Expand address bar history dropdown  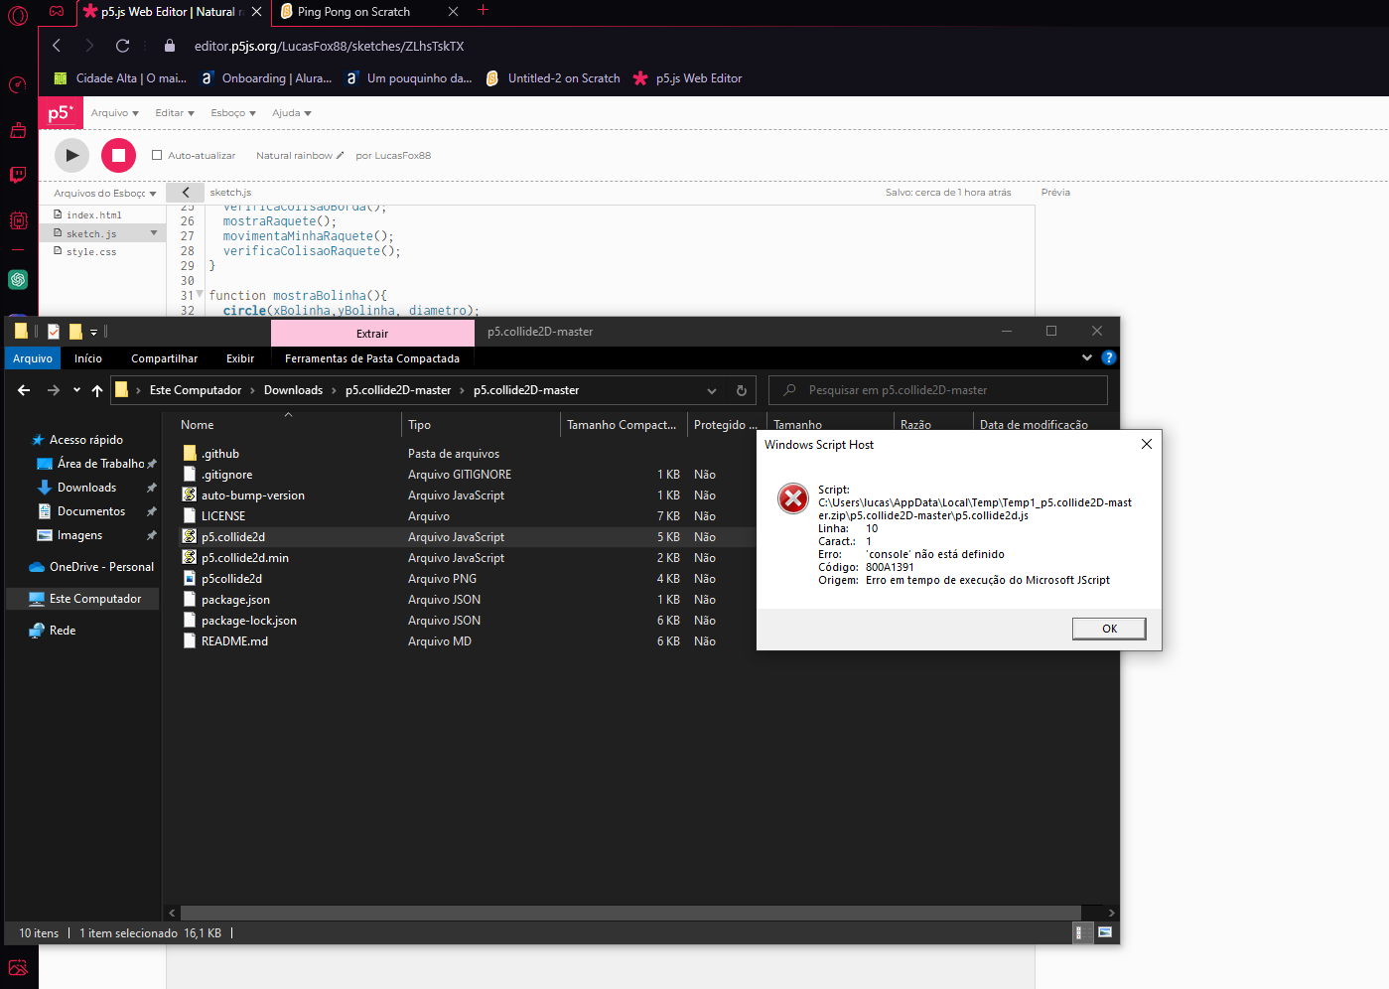[712, 390]
